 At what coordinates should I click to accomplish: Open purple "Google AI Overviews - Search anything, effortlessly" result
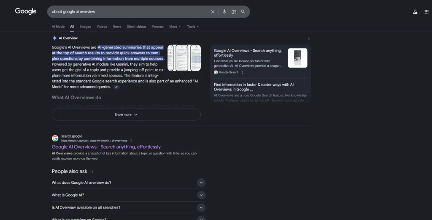pos(106,147)
